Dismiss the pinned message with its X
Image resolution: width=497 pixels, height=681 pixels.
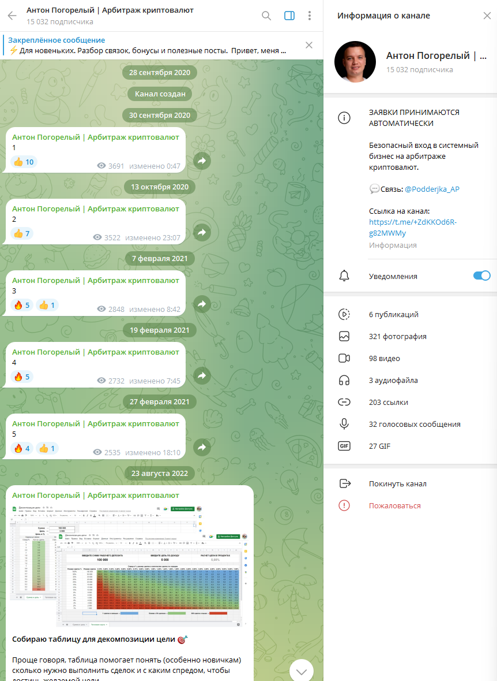point(308,44)
